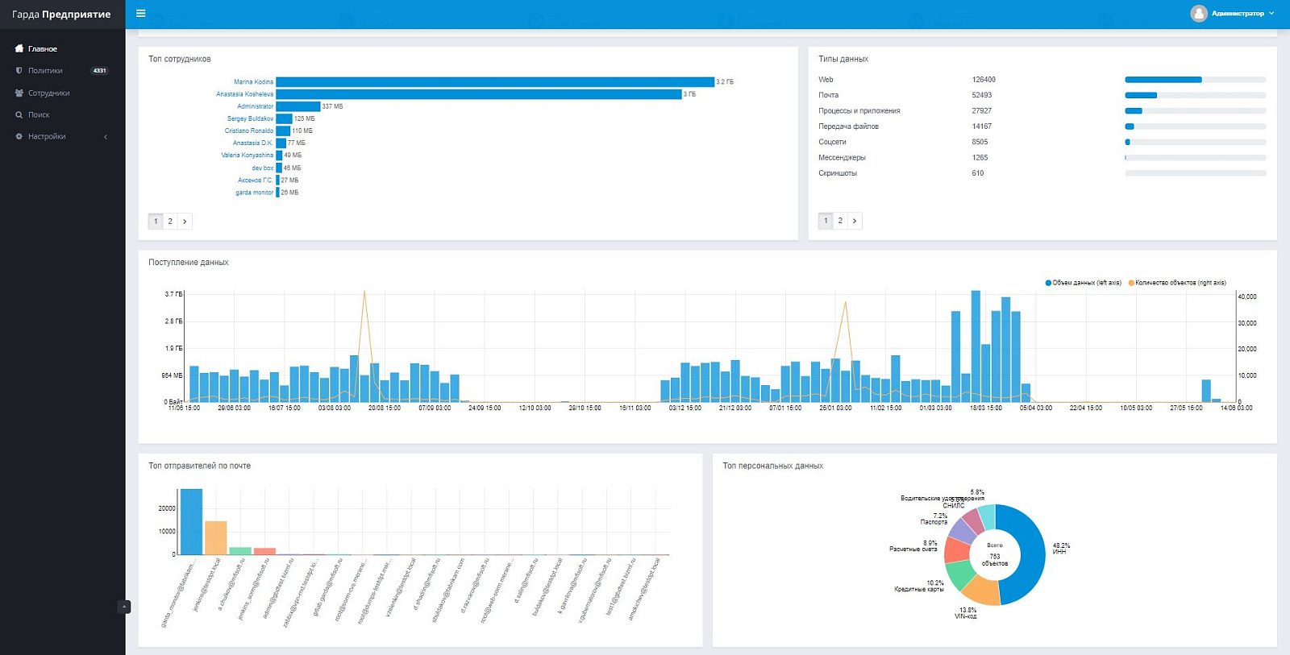Open the Anastasia Kosheleva employee link
Screen dimensions: 1290x655
[244, 94]
